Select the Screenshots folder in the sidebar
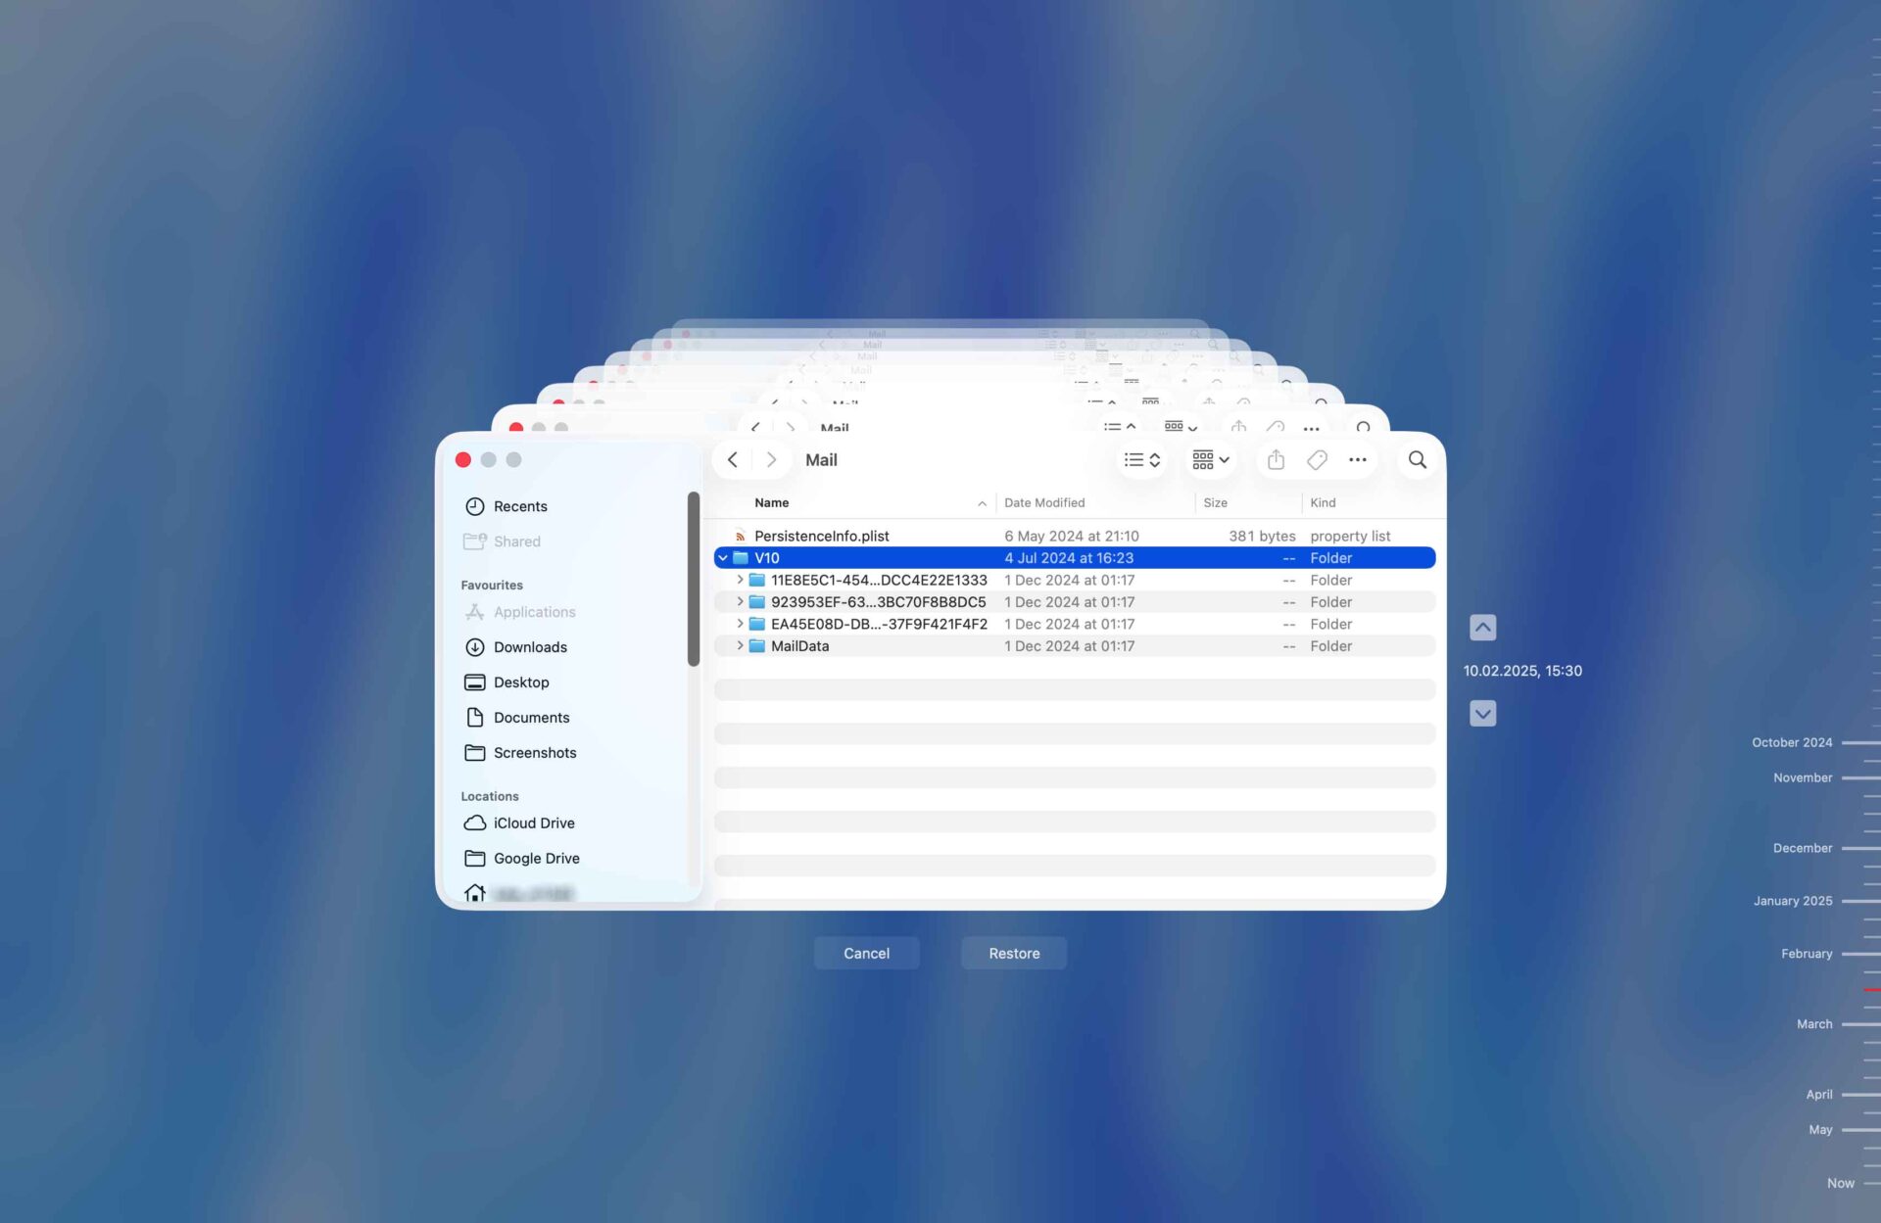1881x1223 pixels. (x=535, y=752)
